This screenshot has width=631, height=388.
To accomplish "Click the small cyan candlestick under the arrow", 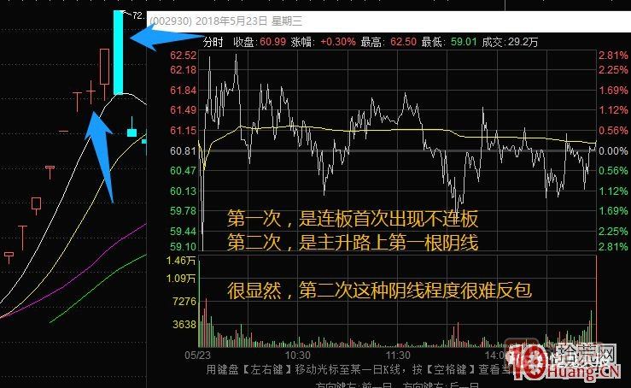I will click(131, 132).
